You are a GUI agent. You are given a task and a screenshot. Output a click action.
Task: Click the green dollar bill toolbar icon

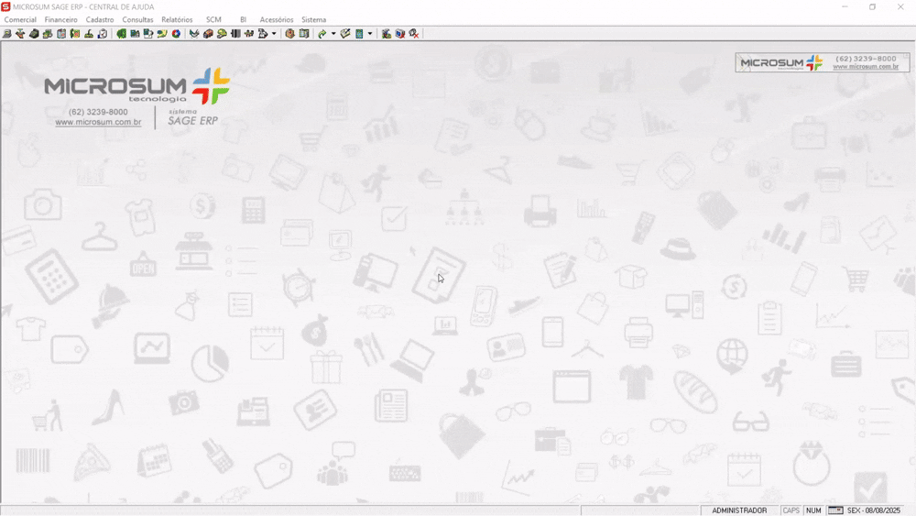[x=121, y=34]
